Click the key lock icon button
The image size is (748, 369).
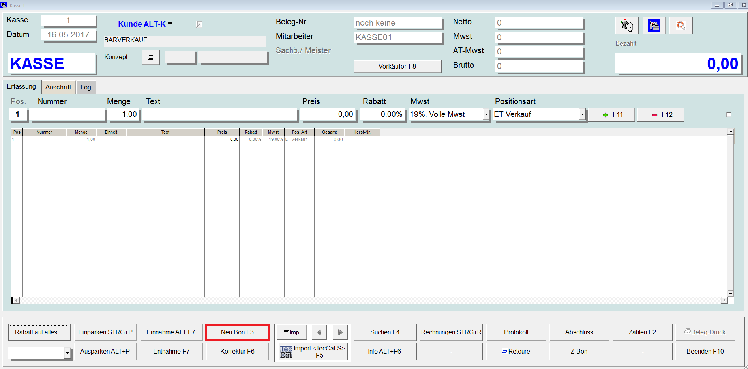(x=626, y=26)
